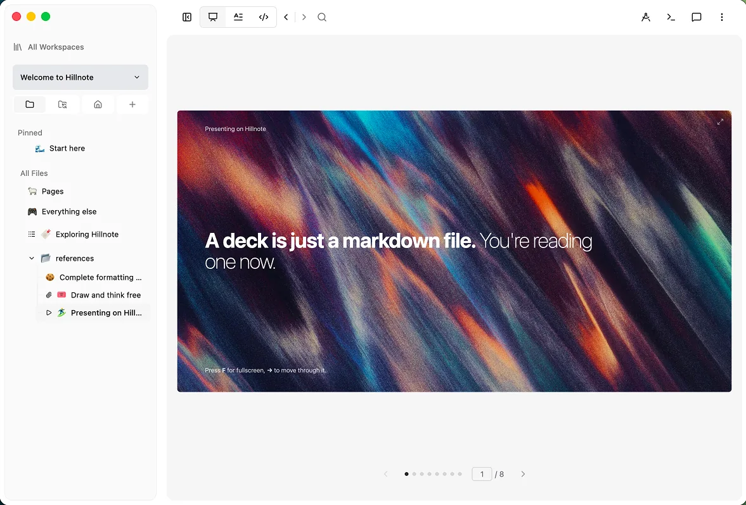Select the home tab
The width and height of the screenshot is (746, 505).
coord(98,104)
